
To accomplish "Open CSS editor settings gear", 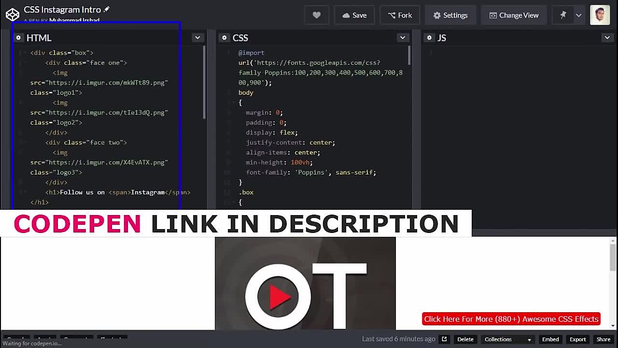I will [x=224, y=38].
